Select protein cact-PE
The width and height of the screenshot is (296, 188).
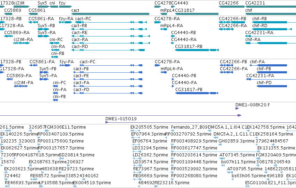[x=108, y=79]
